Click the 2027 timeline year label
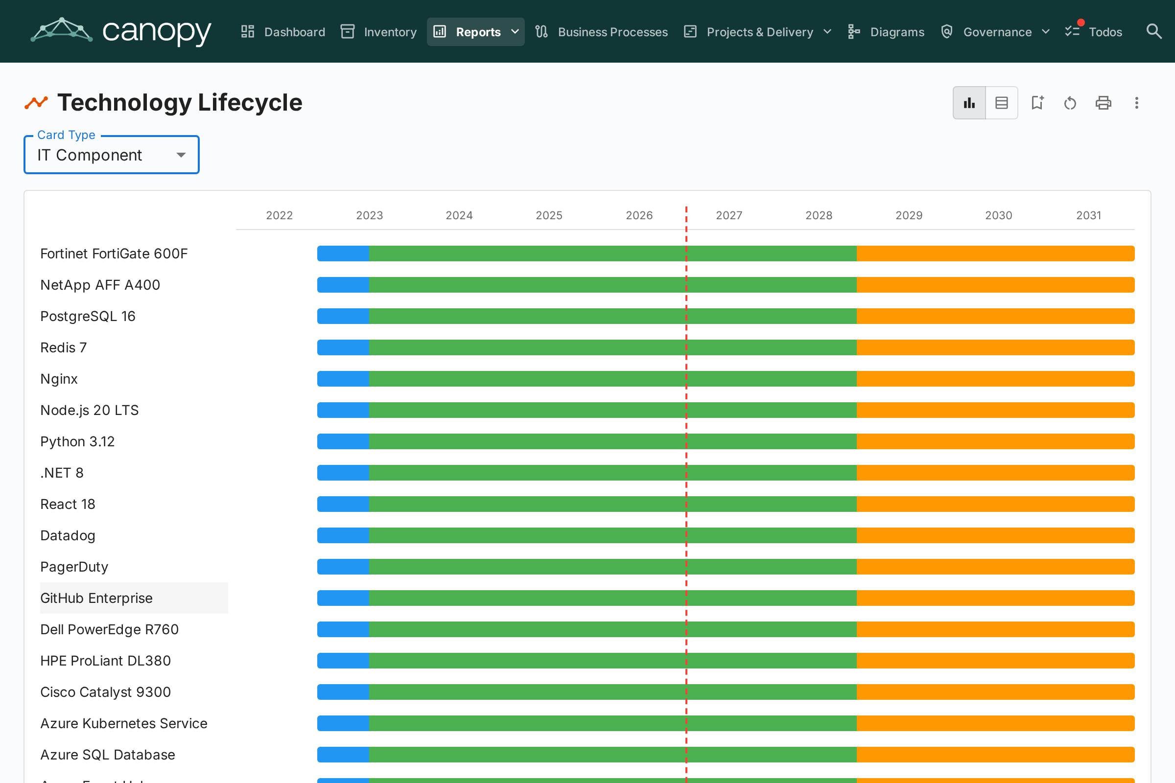 (729, 216)
